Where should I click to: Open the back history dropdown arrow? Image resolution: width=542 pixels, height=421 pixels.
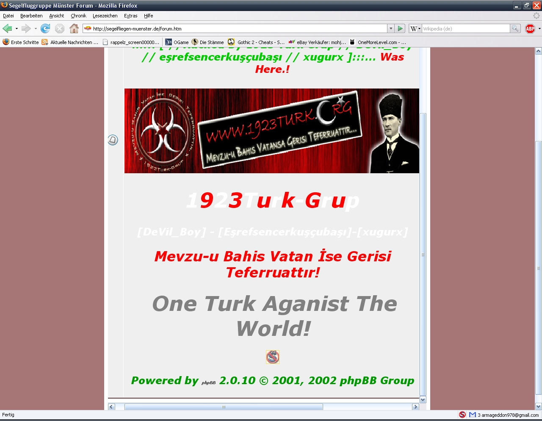17,28
